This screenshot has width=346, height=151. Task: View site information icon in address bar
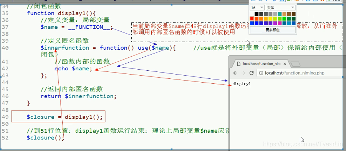coord(261,73)
